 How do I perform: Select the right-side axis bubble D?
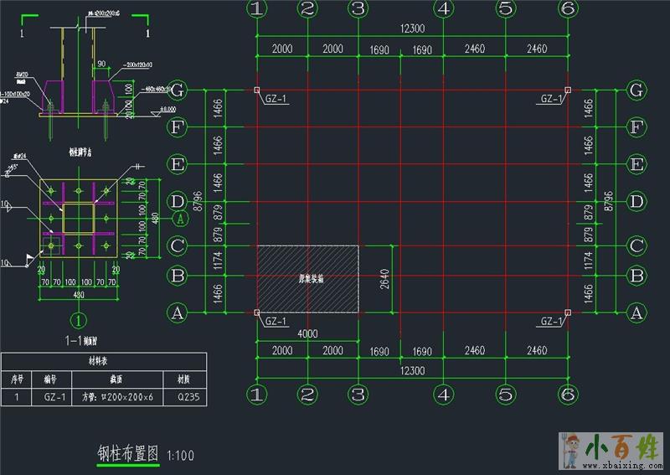[x=636, y=201]
